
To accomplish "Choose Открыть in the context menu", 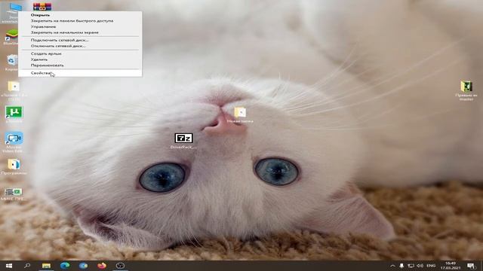I will click(40, 15).
